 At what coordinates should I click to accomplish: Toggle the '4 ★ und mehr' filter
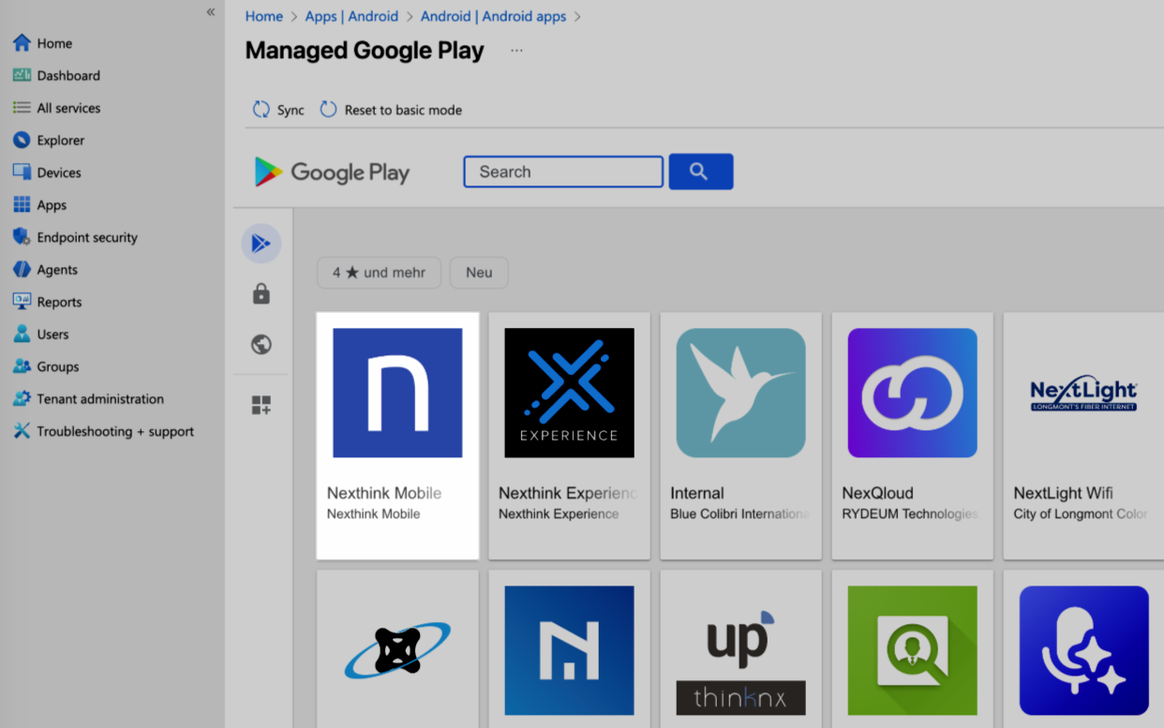click(x=379, y=273)
